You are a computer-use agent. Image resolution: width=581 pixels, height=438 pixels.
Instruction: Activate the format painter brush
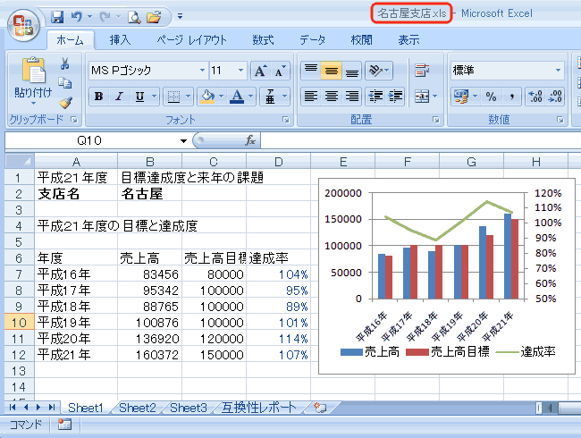pos(65,102)
